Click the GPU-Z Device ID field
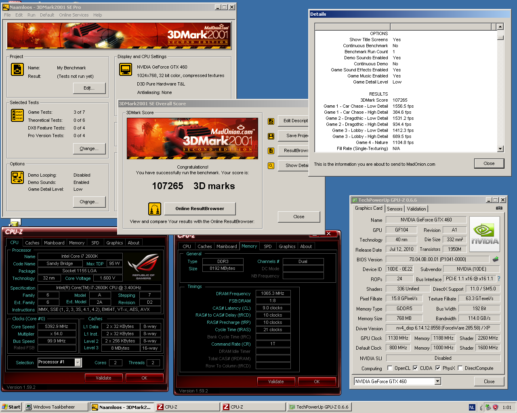The height and width of the screenshot is (413, 517). click(x=400, y=269)
